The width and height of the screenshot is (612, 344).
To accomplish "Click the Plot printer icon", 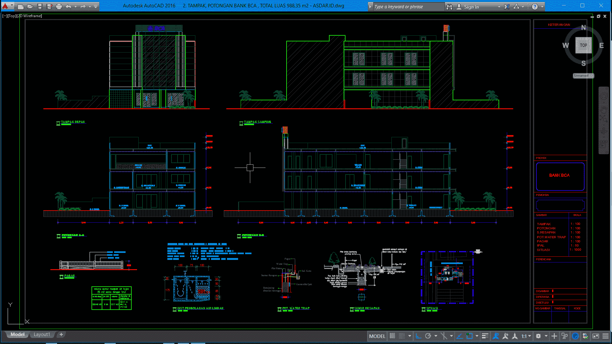I will click(59, 6).
